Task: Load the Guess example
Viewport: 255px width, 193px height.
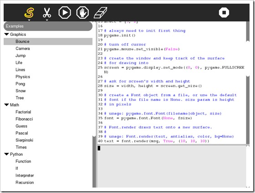Action: tap(21, 126)
